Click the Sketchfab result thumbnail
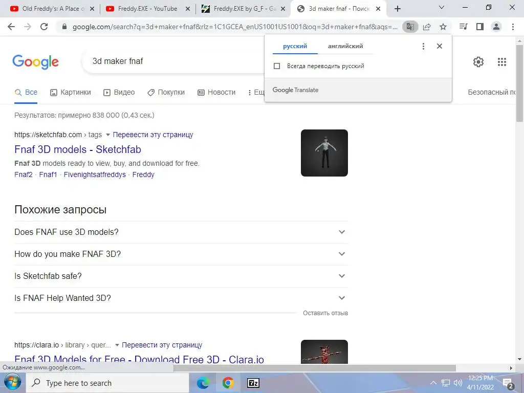This screenshot has height=393, width=524. tap(324, 152)
